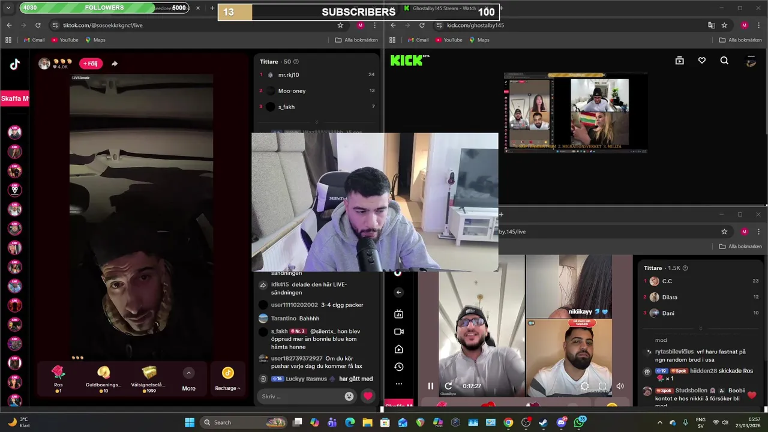Go back arrow in lower TikTok sidebar
The image size is (768, 432).
click(x=398, y=292)
